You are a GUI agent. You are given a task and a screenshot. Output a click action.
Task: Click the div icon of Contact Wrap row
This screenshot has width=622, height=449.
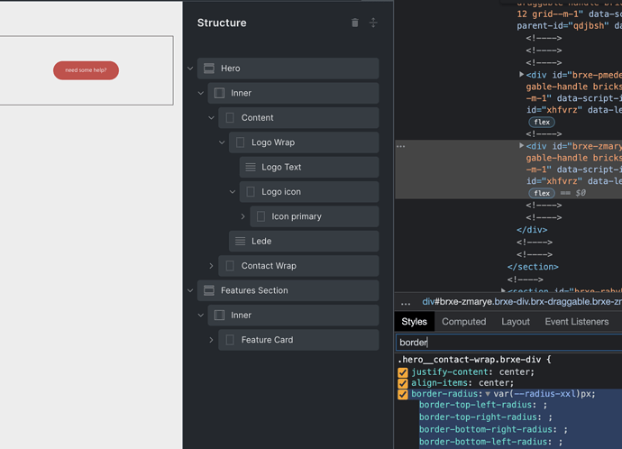[x=230, y=266]
